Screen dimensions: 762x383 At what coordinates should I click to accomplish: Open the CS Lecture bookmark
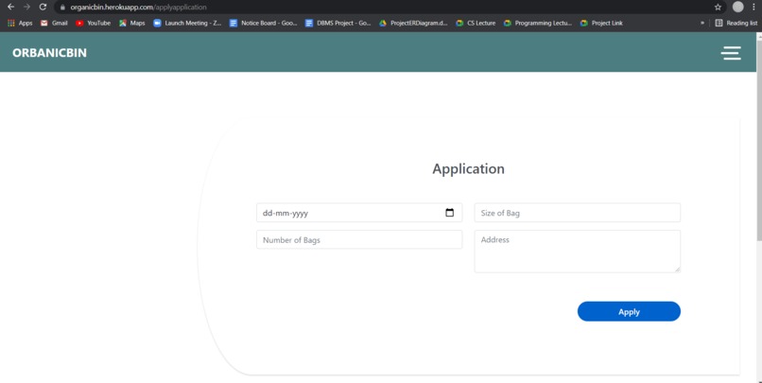(476, 23)
